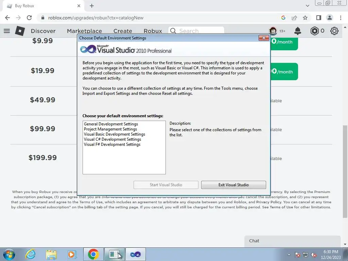Viewport: 348px width, 261px height.
Task: Open Chrome tab search dropdown arrow
Action: click(307, 6)
